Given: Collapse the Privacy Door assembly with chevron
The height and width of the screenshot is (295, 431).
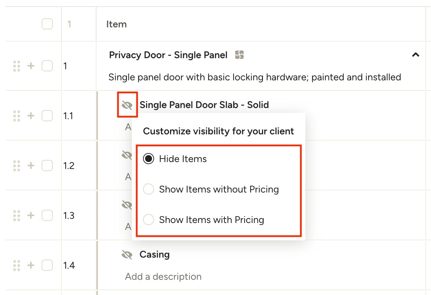Looking at the screenshot, I should click(x=415, y=55).
